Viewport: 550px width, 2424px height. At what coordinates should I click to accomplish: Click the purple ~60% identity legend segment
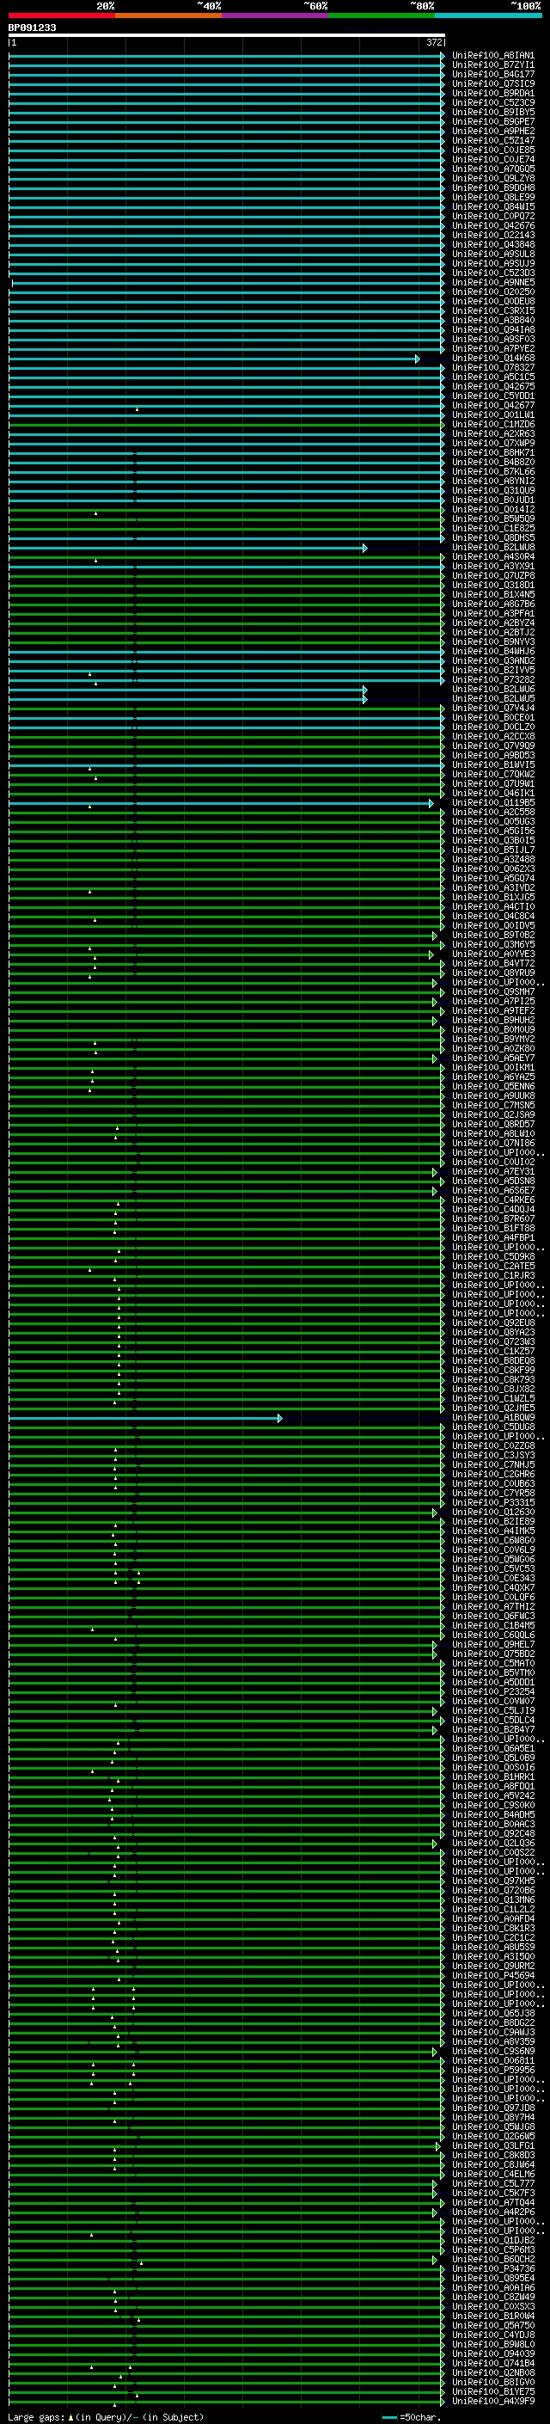pos(274,16)
